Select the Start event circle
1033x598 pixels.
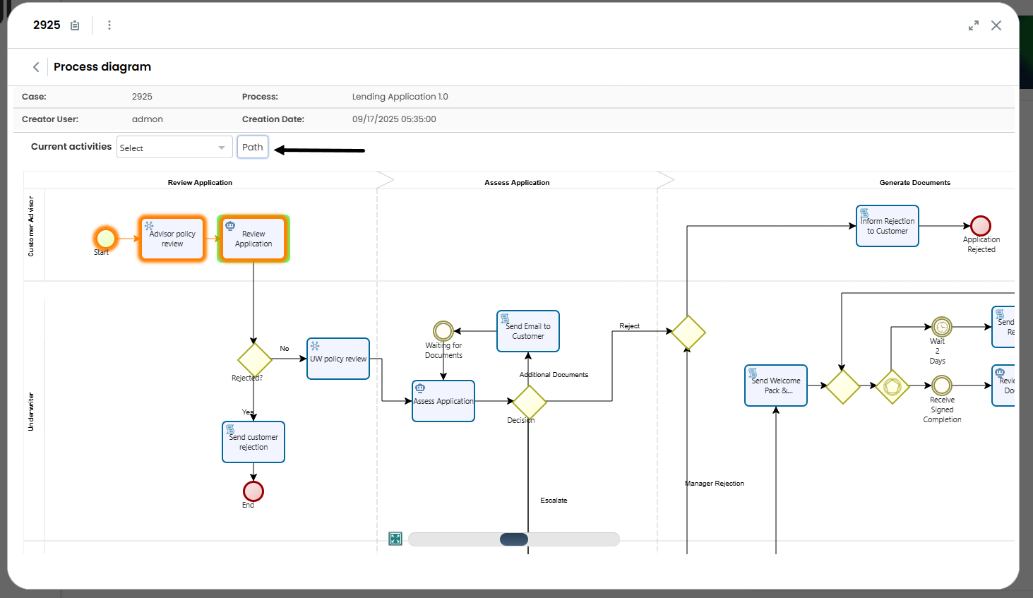(105, 239)
